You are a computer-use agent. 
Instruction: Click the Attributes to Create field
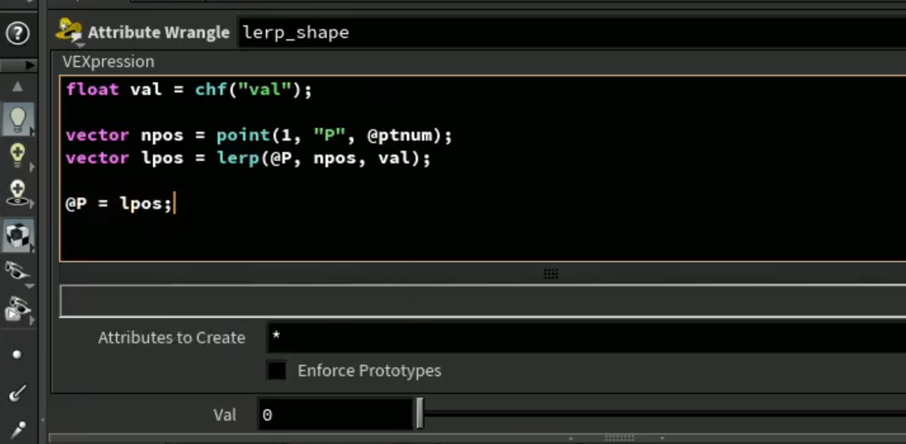[x=586, y=338]
